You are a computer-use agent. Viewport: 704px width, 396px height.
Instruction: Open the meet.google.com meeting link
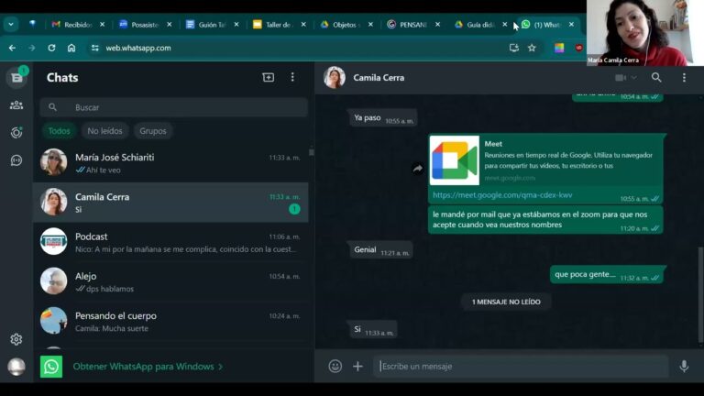point(502,195)
